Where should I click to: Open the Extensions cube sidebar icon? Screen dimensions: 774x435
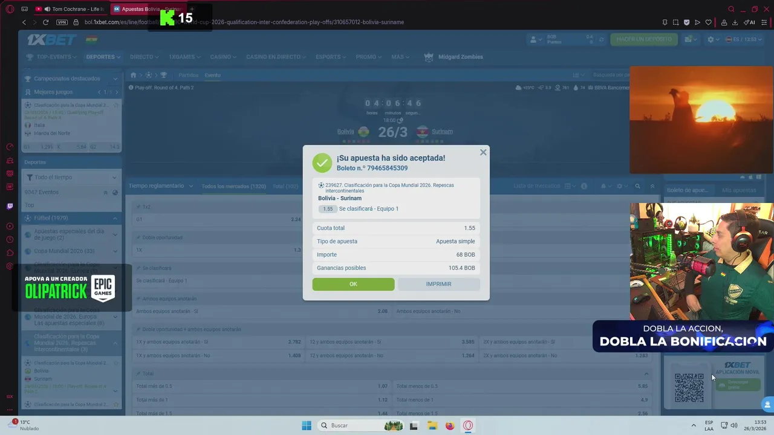tap(10, 253)
